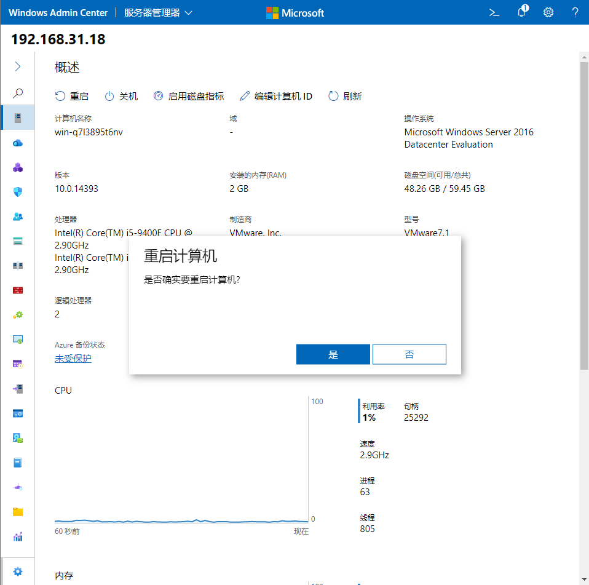Screen dimensions: 589x585
Task: Click the Microsoft logo in header
Action: click(x=295, y=13)
